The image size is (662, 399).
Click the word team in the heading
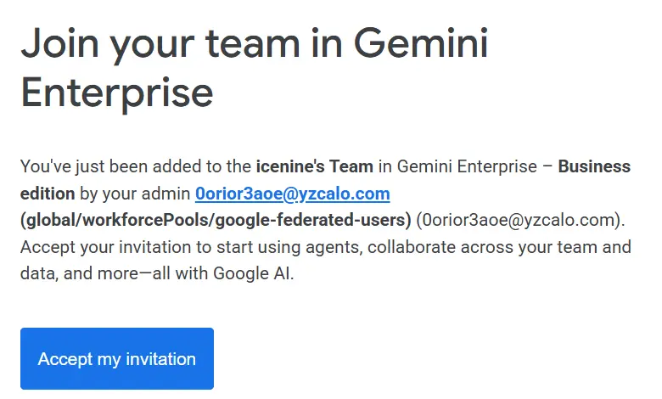253,43
